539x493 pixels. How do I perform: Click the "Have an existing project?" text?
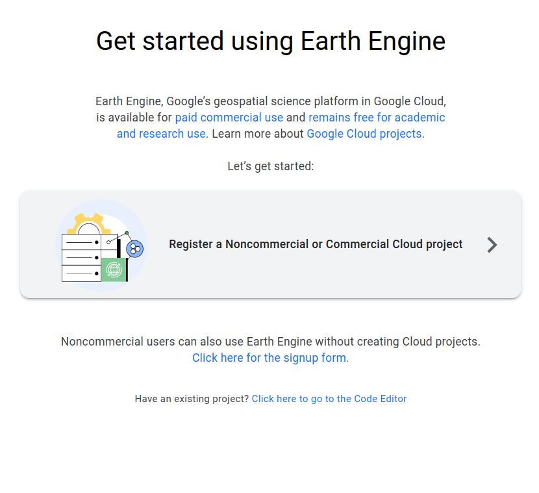click(x=192, y=399)
